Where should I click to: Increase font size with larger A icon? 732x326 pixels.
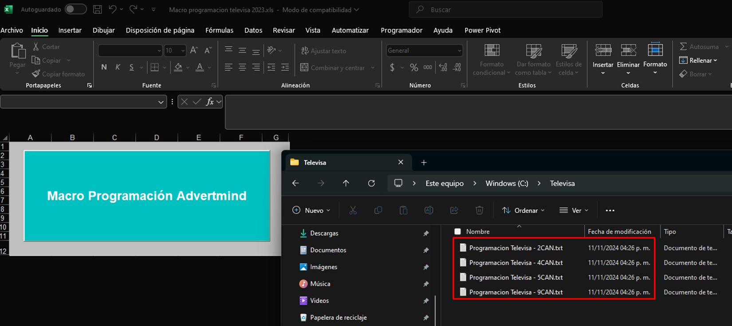pyautogui.click(x=194, y=50)
